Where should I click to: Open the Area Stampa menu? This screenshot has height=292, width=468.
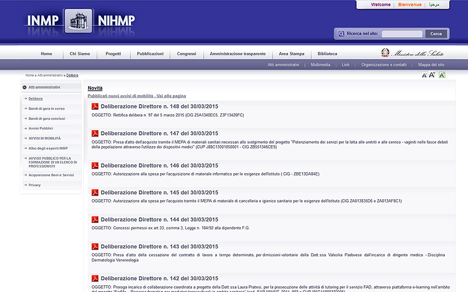(x=292, y=53)
